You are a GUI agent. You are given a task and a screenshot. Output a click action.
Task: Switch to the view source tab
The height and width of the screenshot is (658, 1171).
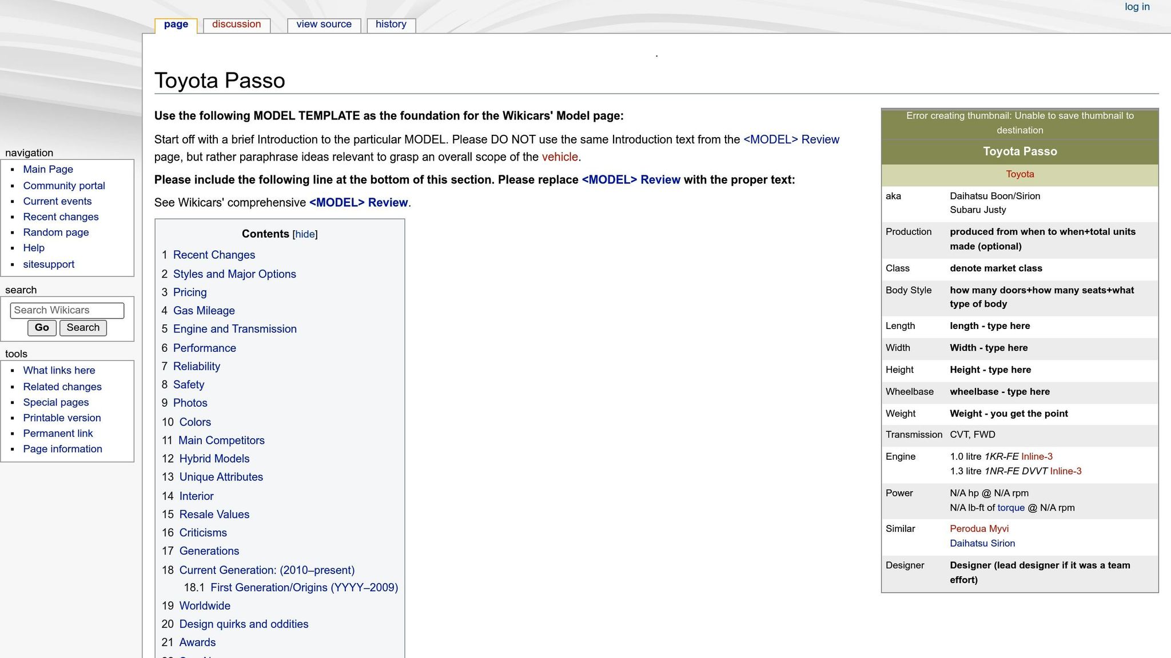324,25
